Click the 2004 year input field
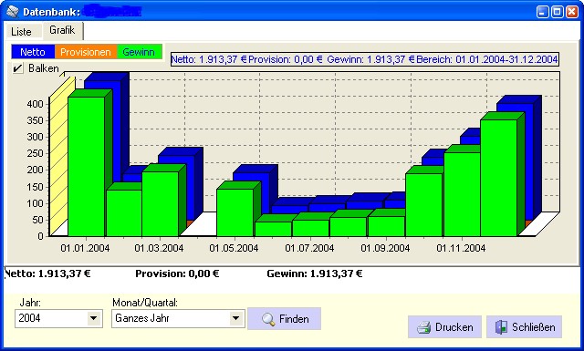 click(x=51, y=318)
